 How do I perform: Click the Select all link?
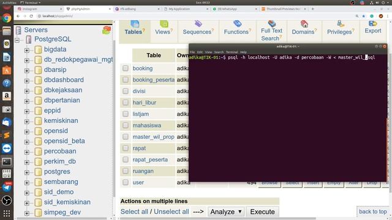click(x=134, y=211)
